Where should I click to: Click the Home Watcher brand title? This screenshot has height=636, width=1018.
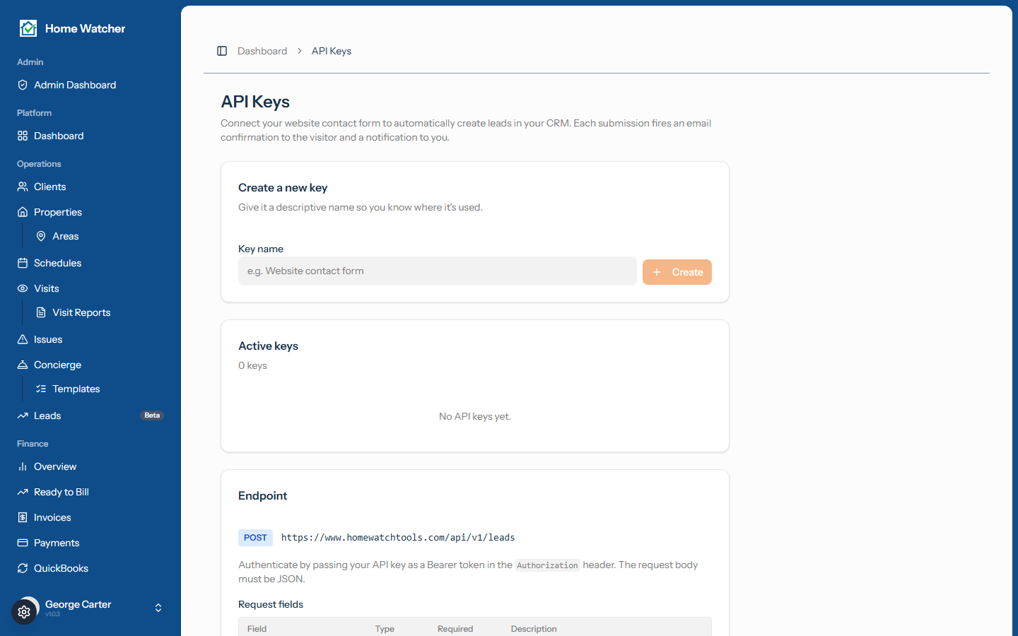[x=85, y=28]
